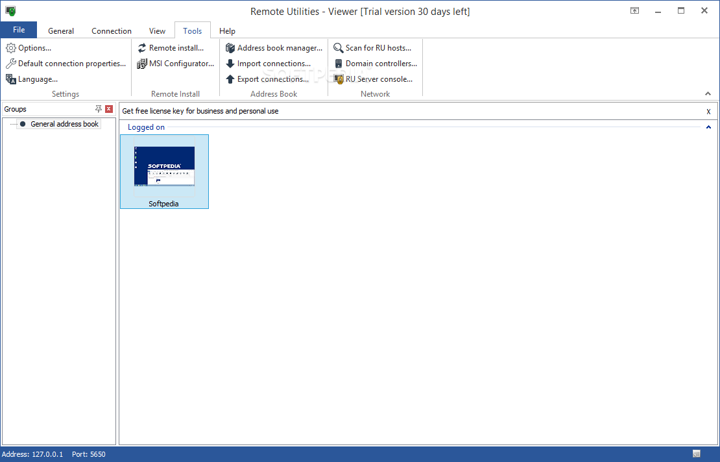Click the Export connections... label
This screenshot has height=462, width=720.
pyautogui.click(x=272, y=79)
